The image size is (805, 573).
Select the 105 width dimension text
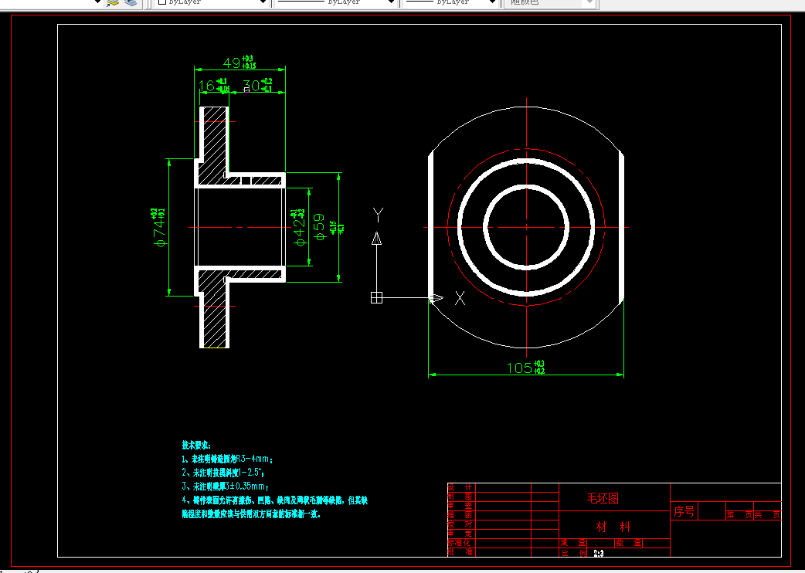[525, 368]
